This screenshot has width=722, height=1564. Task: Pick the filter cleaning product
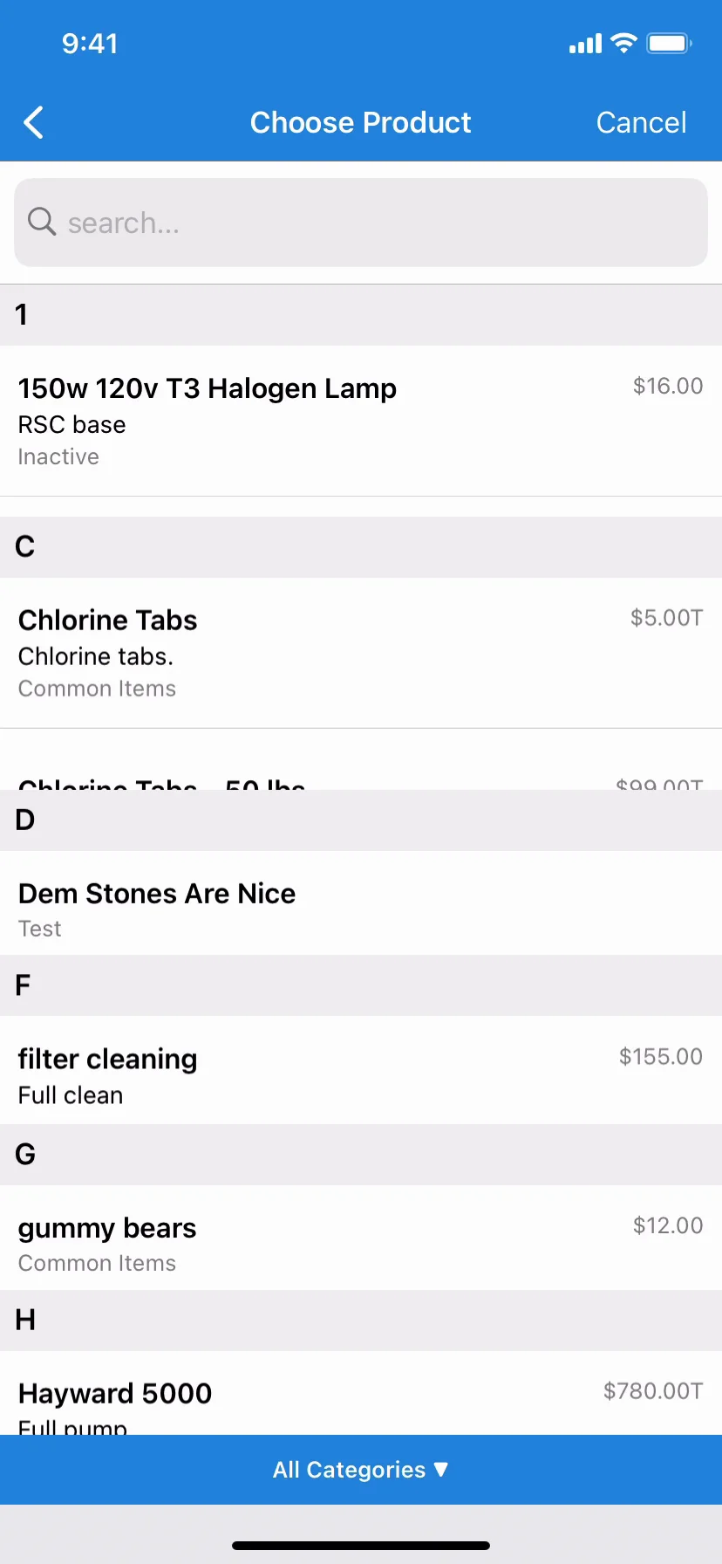361,1070
